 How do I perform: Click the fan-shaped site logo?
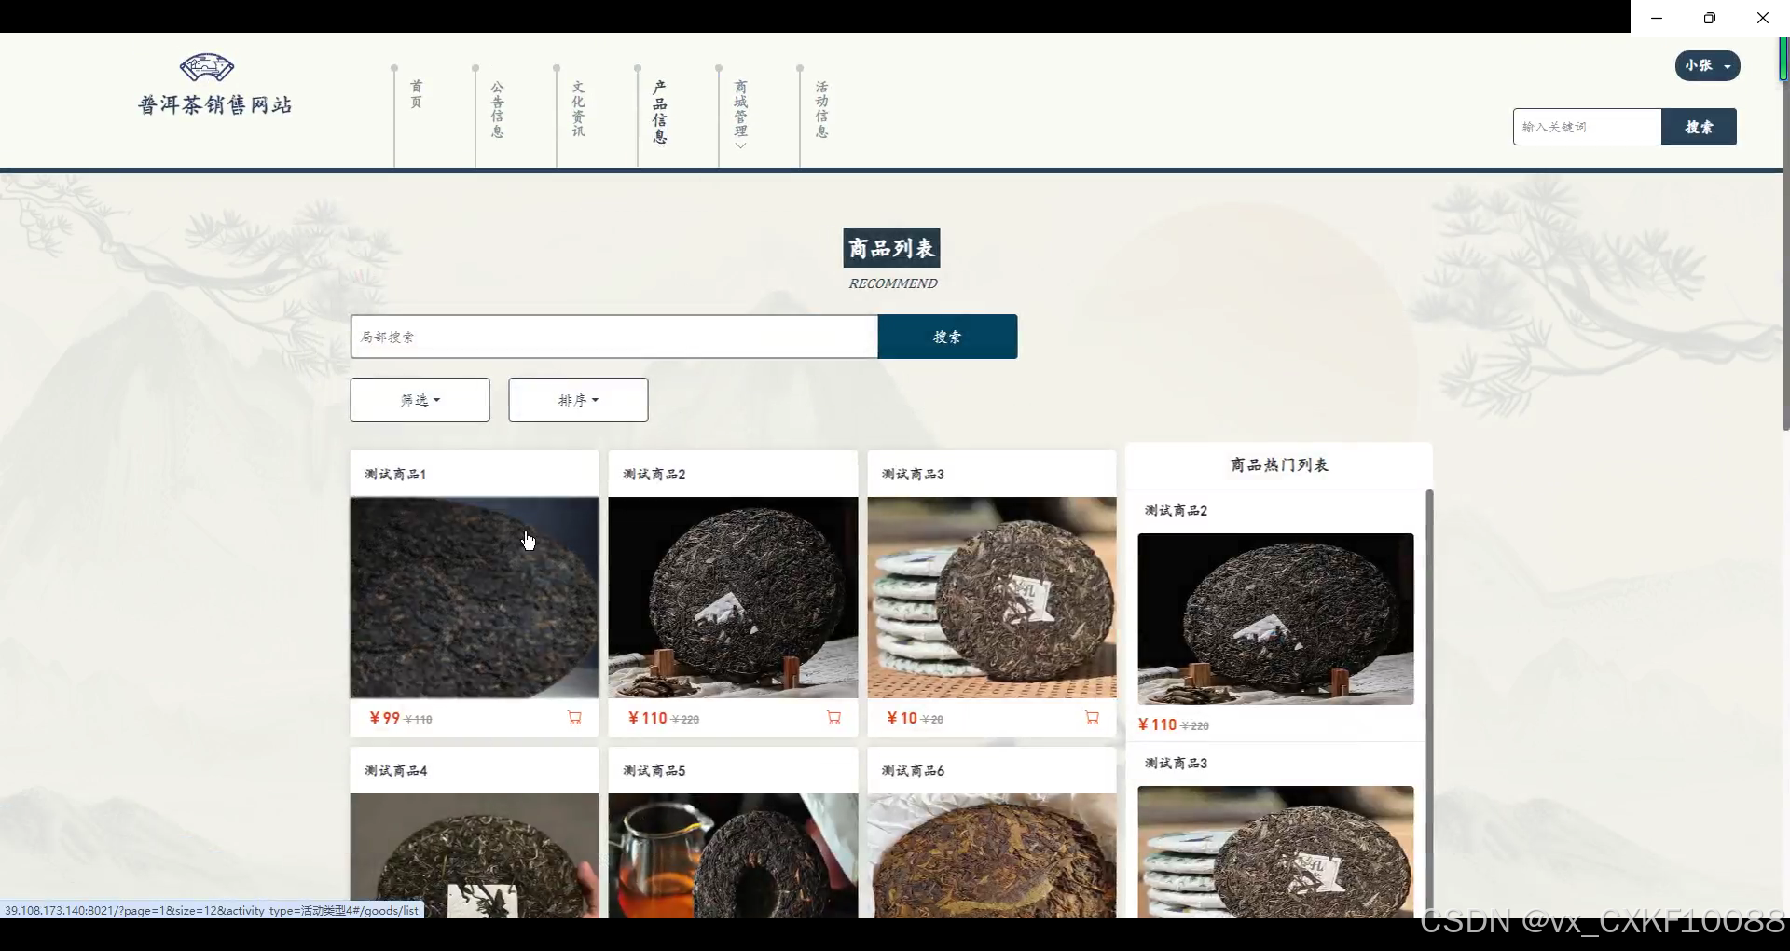point(206,67)
